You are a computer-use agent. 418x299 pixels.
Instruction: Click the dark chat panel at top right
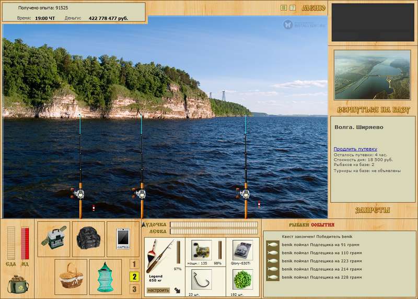click(x=373, y=22)
